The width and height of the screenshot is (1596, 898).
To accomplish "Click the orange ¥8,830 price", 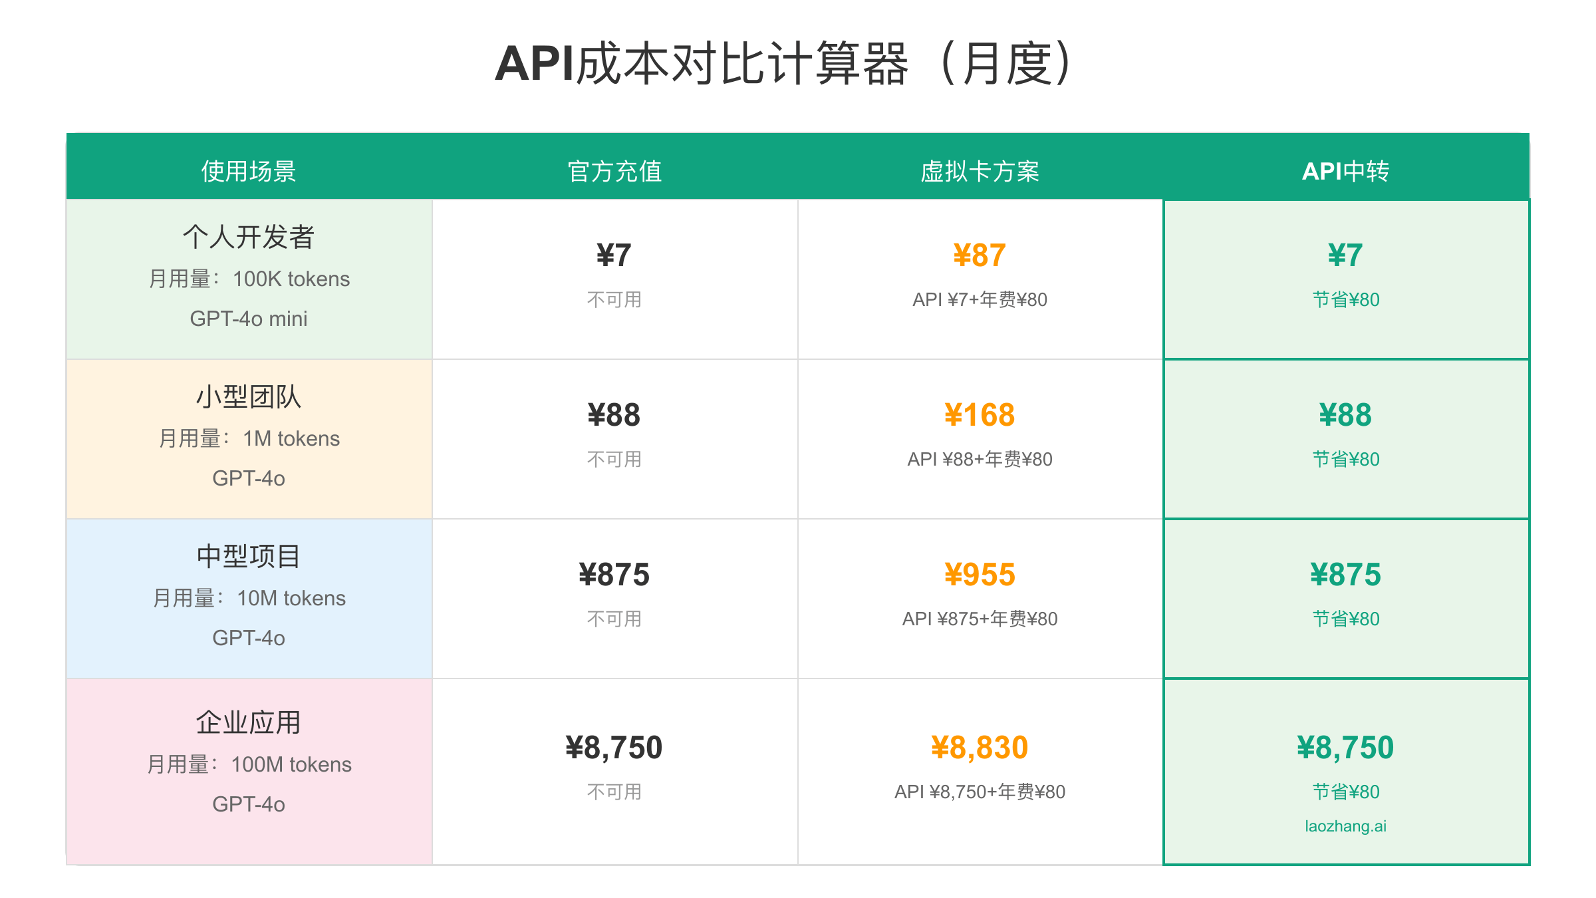I will coord(980,748).
